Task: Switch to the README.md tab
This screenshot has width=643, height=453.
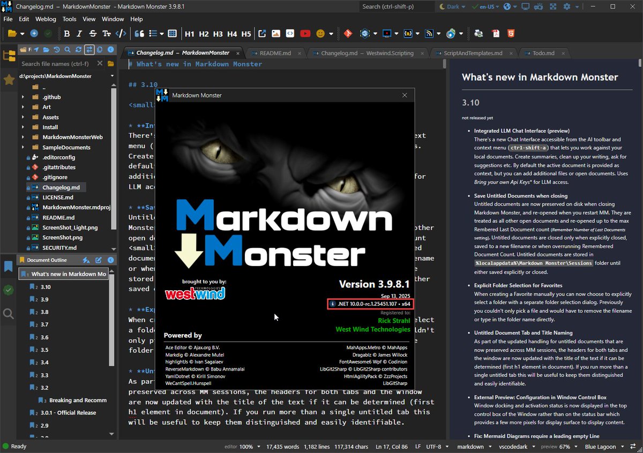Action: coord(277,53)
